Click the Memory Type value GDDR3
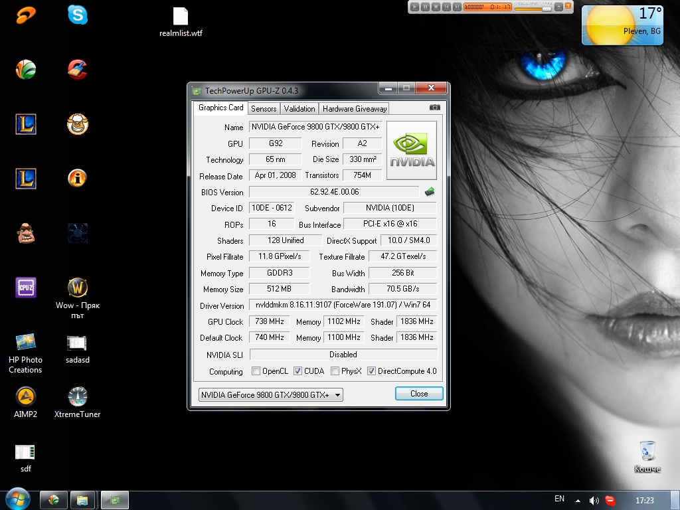The image size is (680, 510). coord(280,273)
